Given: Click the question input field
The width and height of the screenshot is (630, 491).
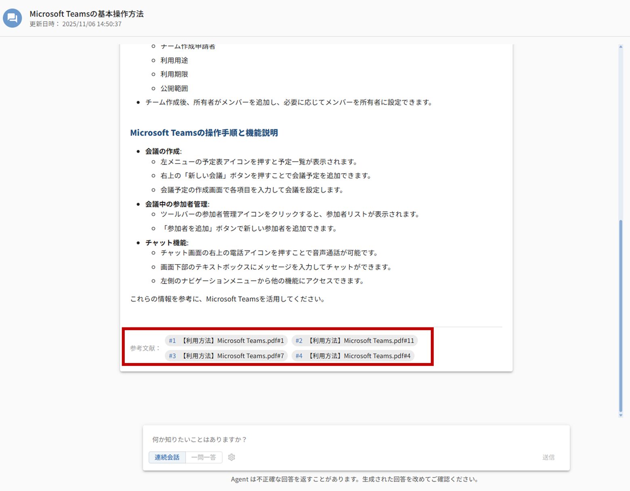Looking at the screenshot, I should [x=283, y=439].
